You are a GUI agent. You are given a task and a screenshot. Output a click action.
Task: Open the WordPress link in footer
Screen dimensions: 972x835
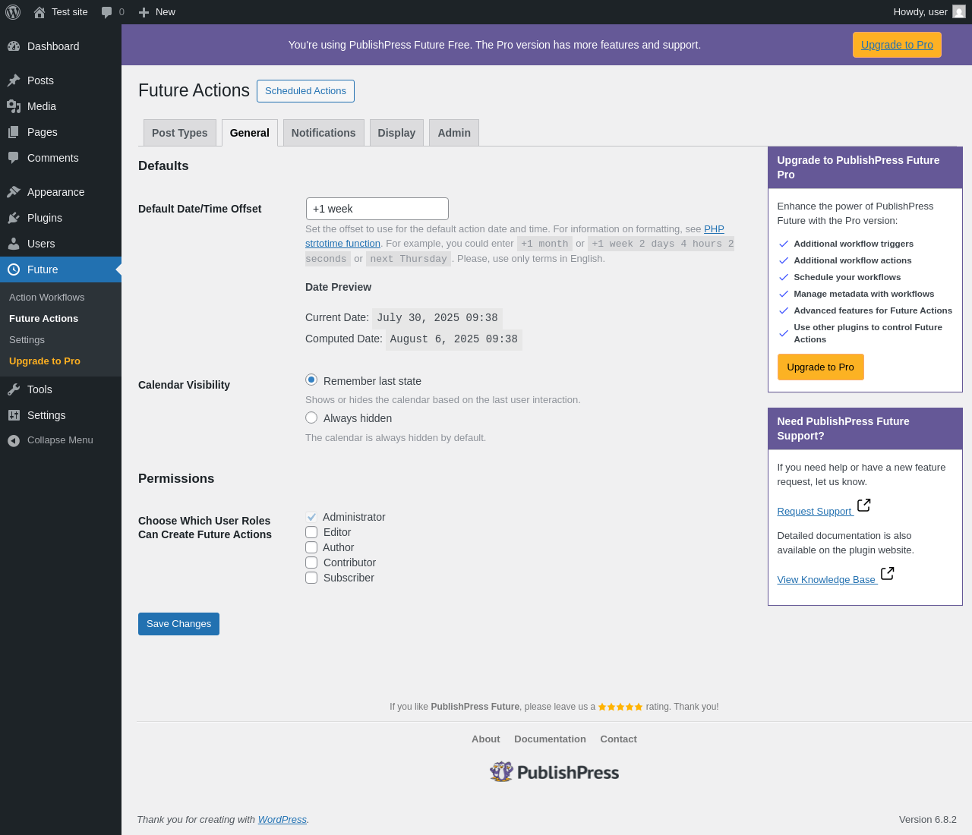point(282,820)
